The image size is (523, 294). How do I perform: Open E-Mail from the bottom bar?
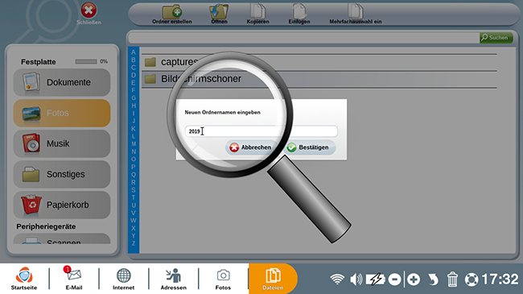(x=74, y=279)
